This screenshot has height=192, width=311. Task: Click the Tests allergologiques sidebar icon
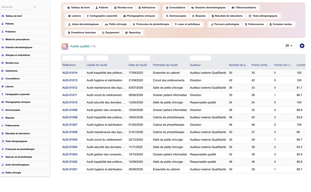3,141
